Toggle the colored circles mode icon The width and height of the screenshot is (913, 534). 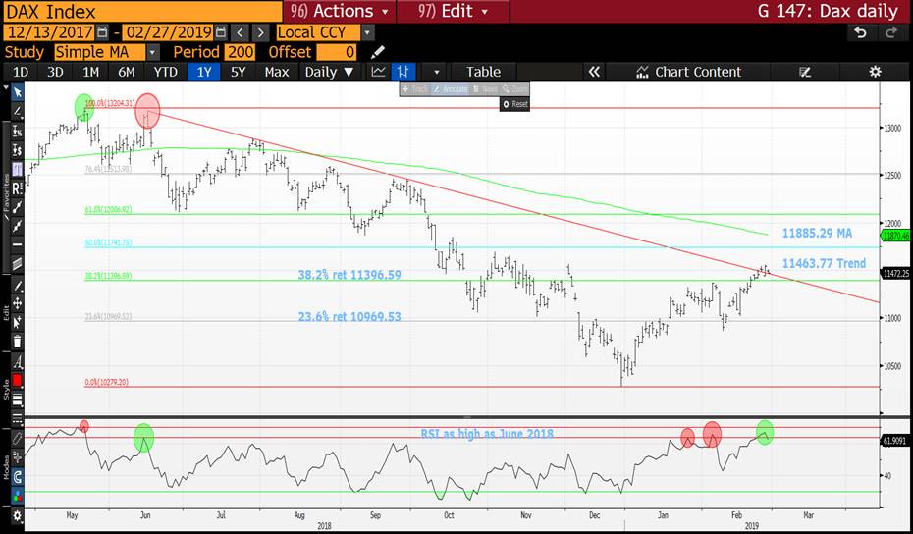pos(18,497)
